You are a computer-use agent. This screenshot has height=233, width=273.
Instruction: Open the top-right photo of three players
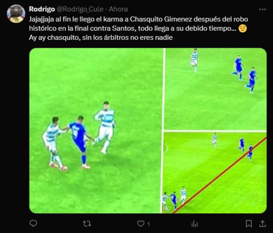point(216,89)
